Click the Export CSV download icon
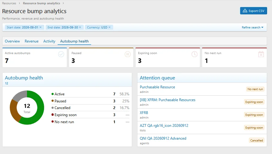The height and width of the screenshot is (154, 272). (x=245, y=11)
